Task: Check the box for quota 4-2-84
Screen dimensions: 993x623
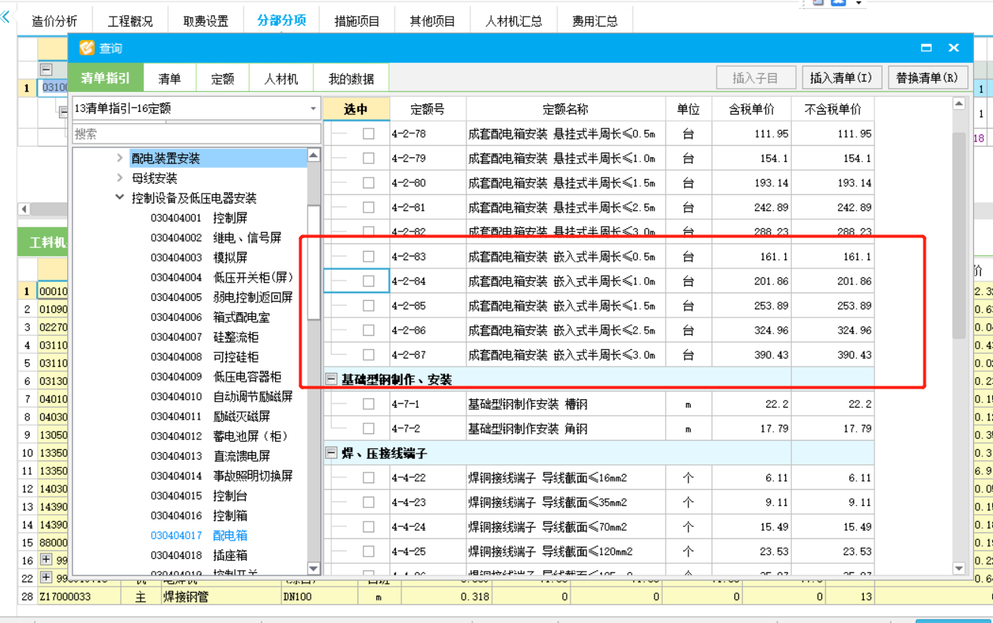Action: (x=368, y=281)
